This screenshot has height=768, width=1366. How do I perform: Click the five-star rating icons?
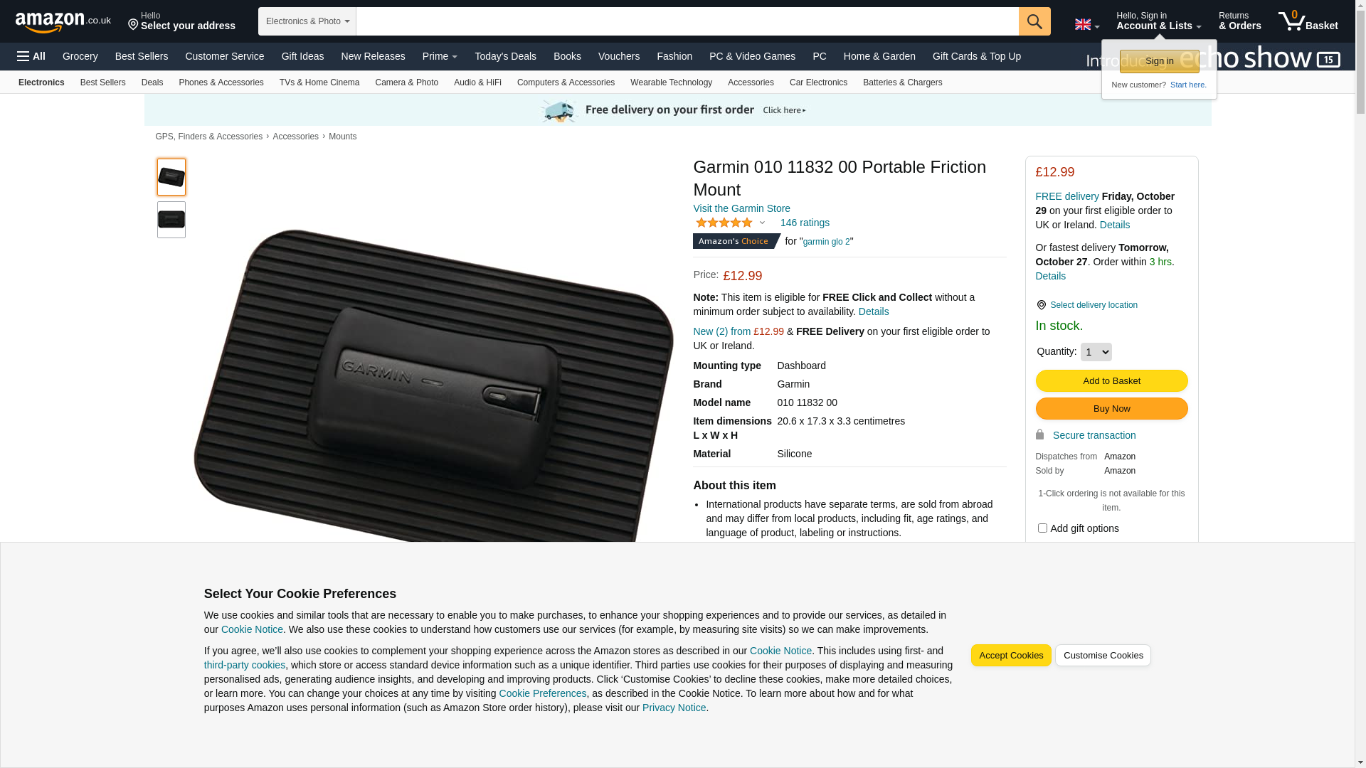[724, 223]
